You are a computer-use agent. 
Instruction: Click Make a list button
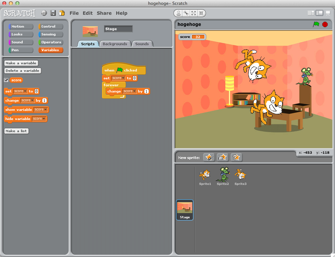(16, 131)
